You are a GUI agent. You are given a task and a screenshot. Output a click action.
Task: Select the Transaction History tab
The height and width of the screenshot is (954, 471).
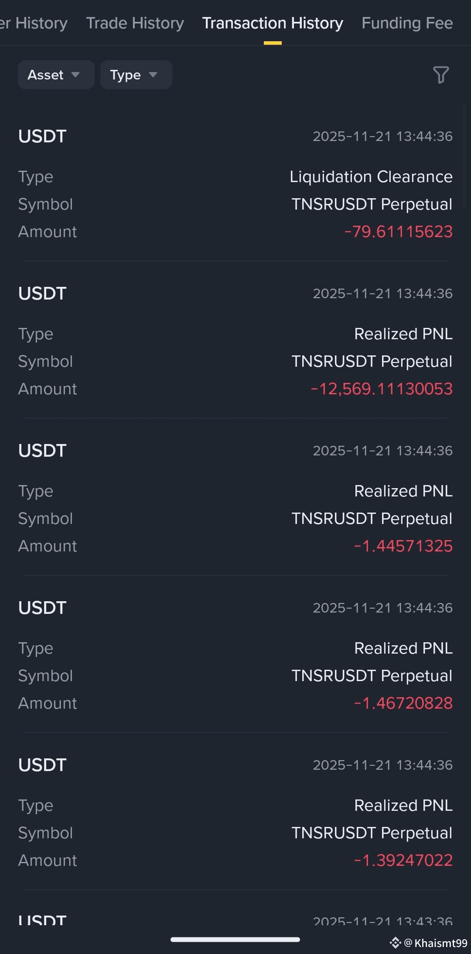(x=273, y=23)
